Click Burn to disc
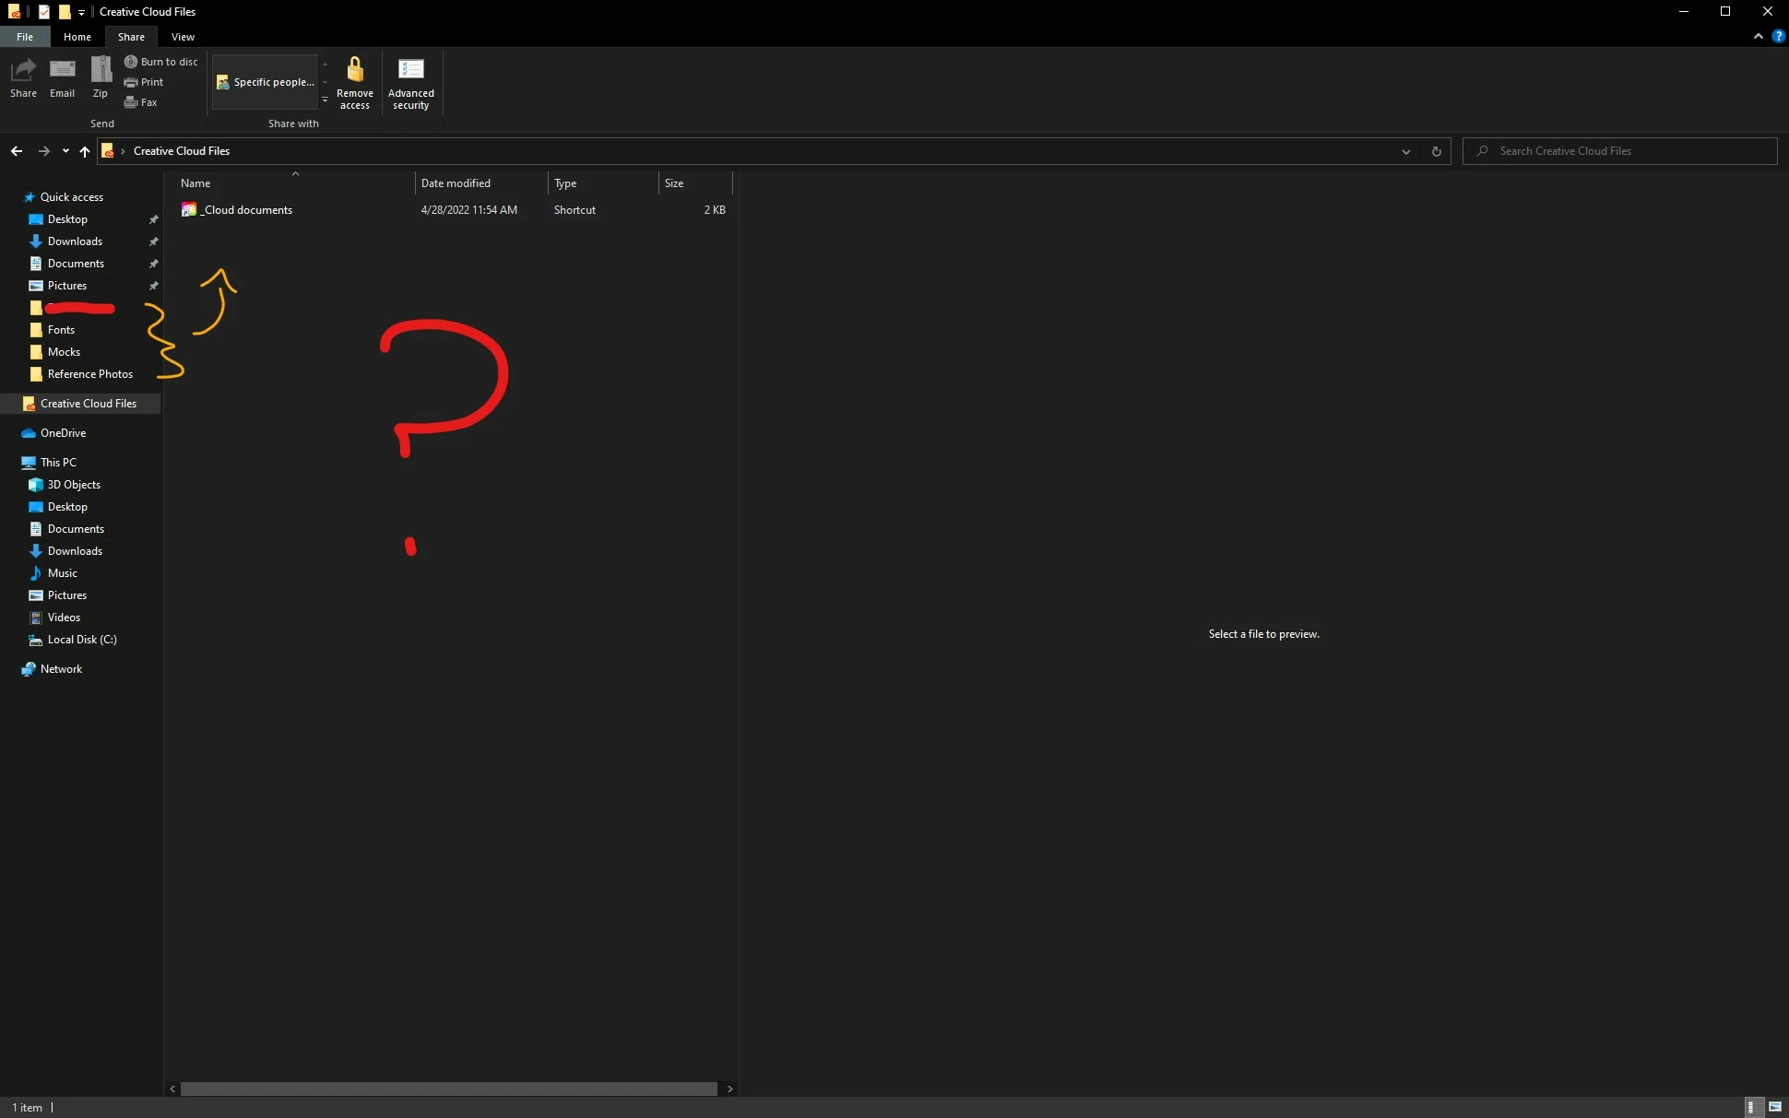The height and width of the screenshot is (1118, 1789). pos(161,62)
